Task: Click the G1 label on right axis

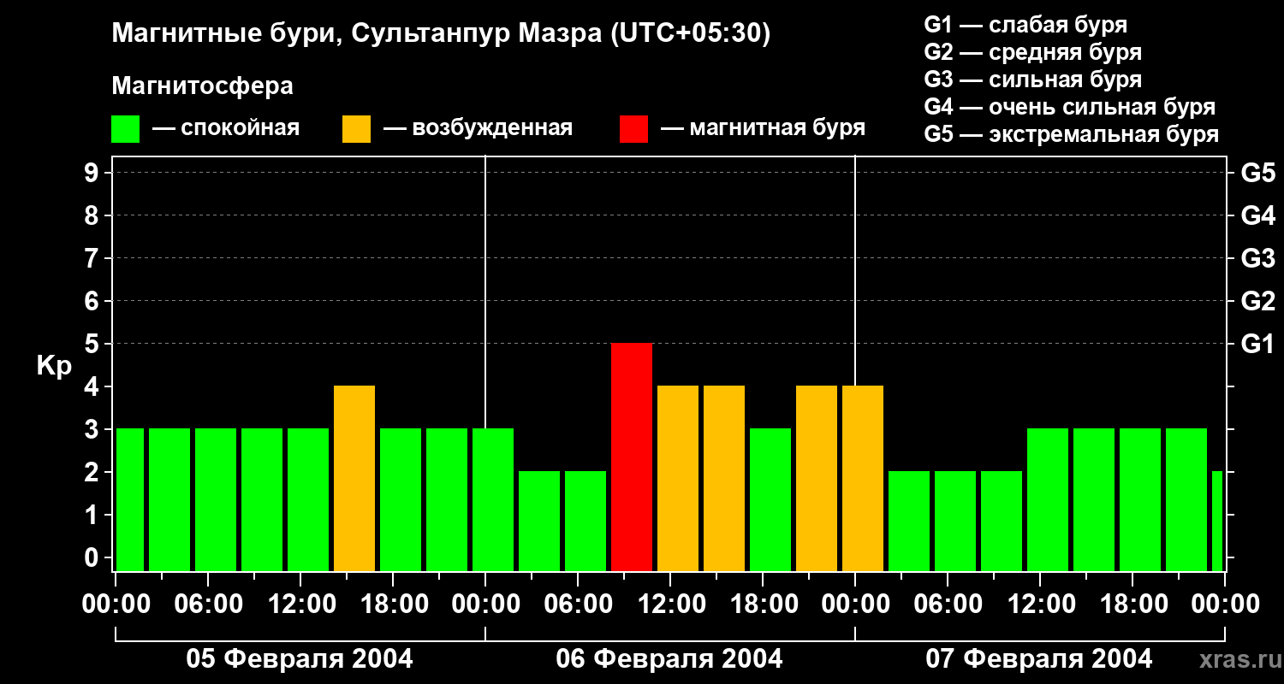Action: pyautogui.click(x=1258, y=345)
